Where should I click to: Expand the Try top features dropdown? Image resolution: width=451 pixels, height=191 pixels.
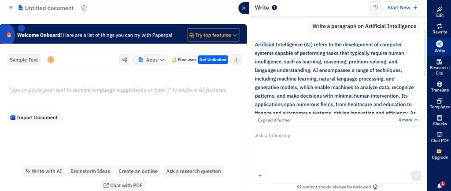coord(214,35)
